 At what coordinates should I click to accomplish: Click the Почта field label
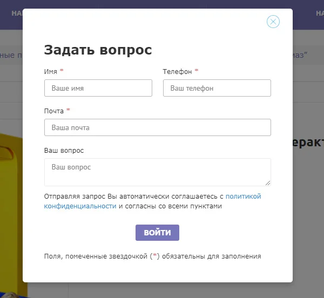(53, 111)
